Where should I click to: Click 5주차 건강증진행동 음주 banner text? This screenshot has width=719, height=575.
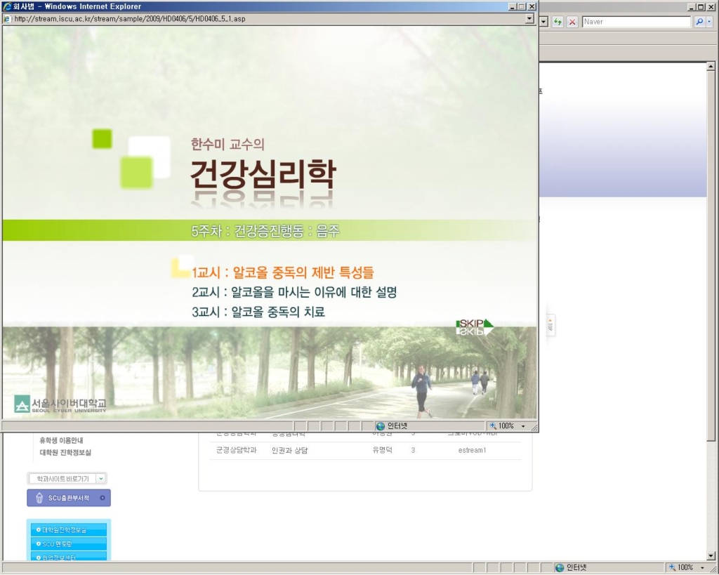[x=265, y=231]
